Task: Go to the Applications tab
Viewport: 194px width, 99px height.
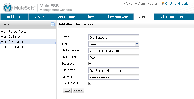Action: 66,17
